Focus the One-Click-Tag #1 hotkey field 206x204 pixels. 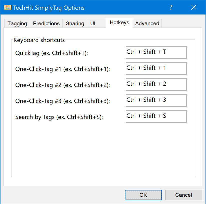(x=156, y=68)
